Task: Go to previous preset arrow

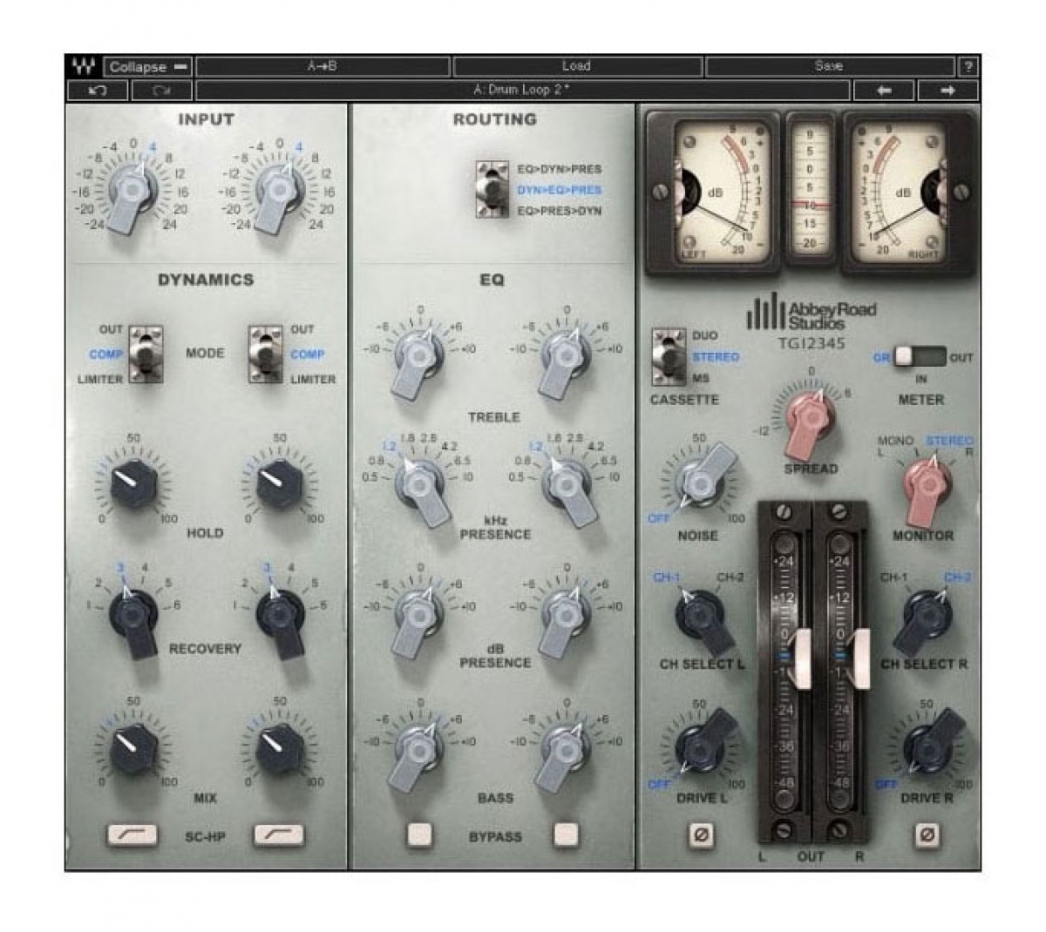Action: coord(884,90)
